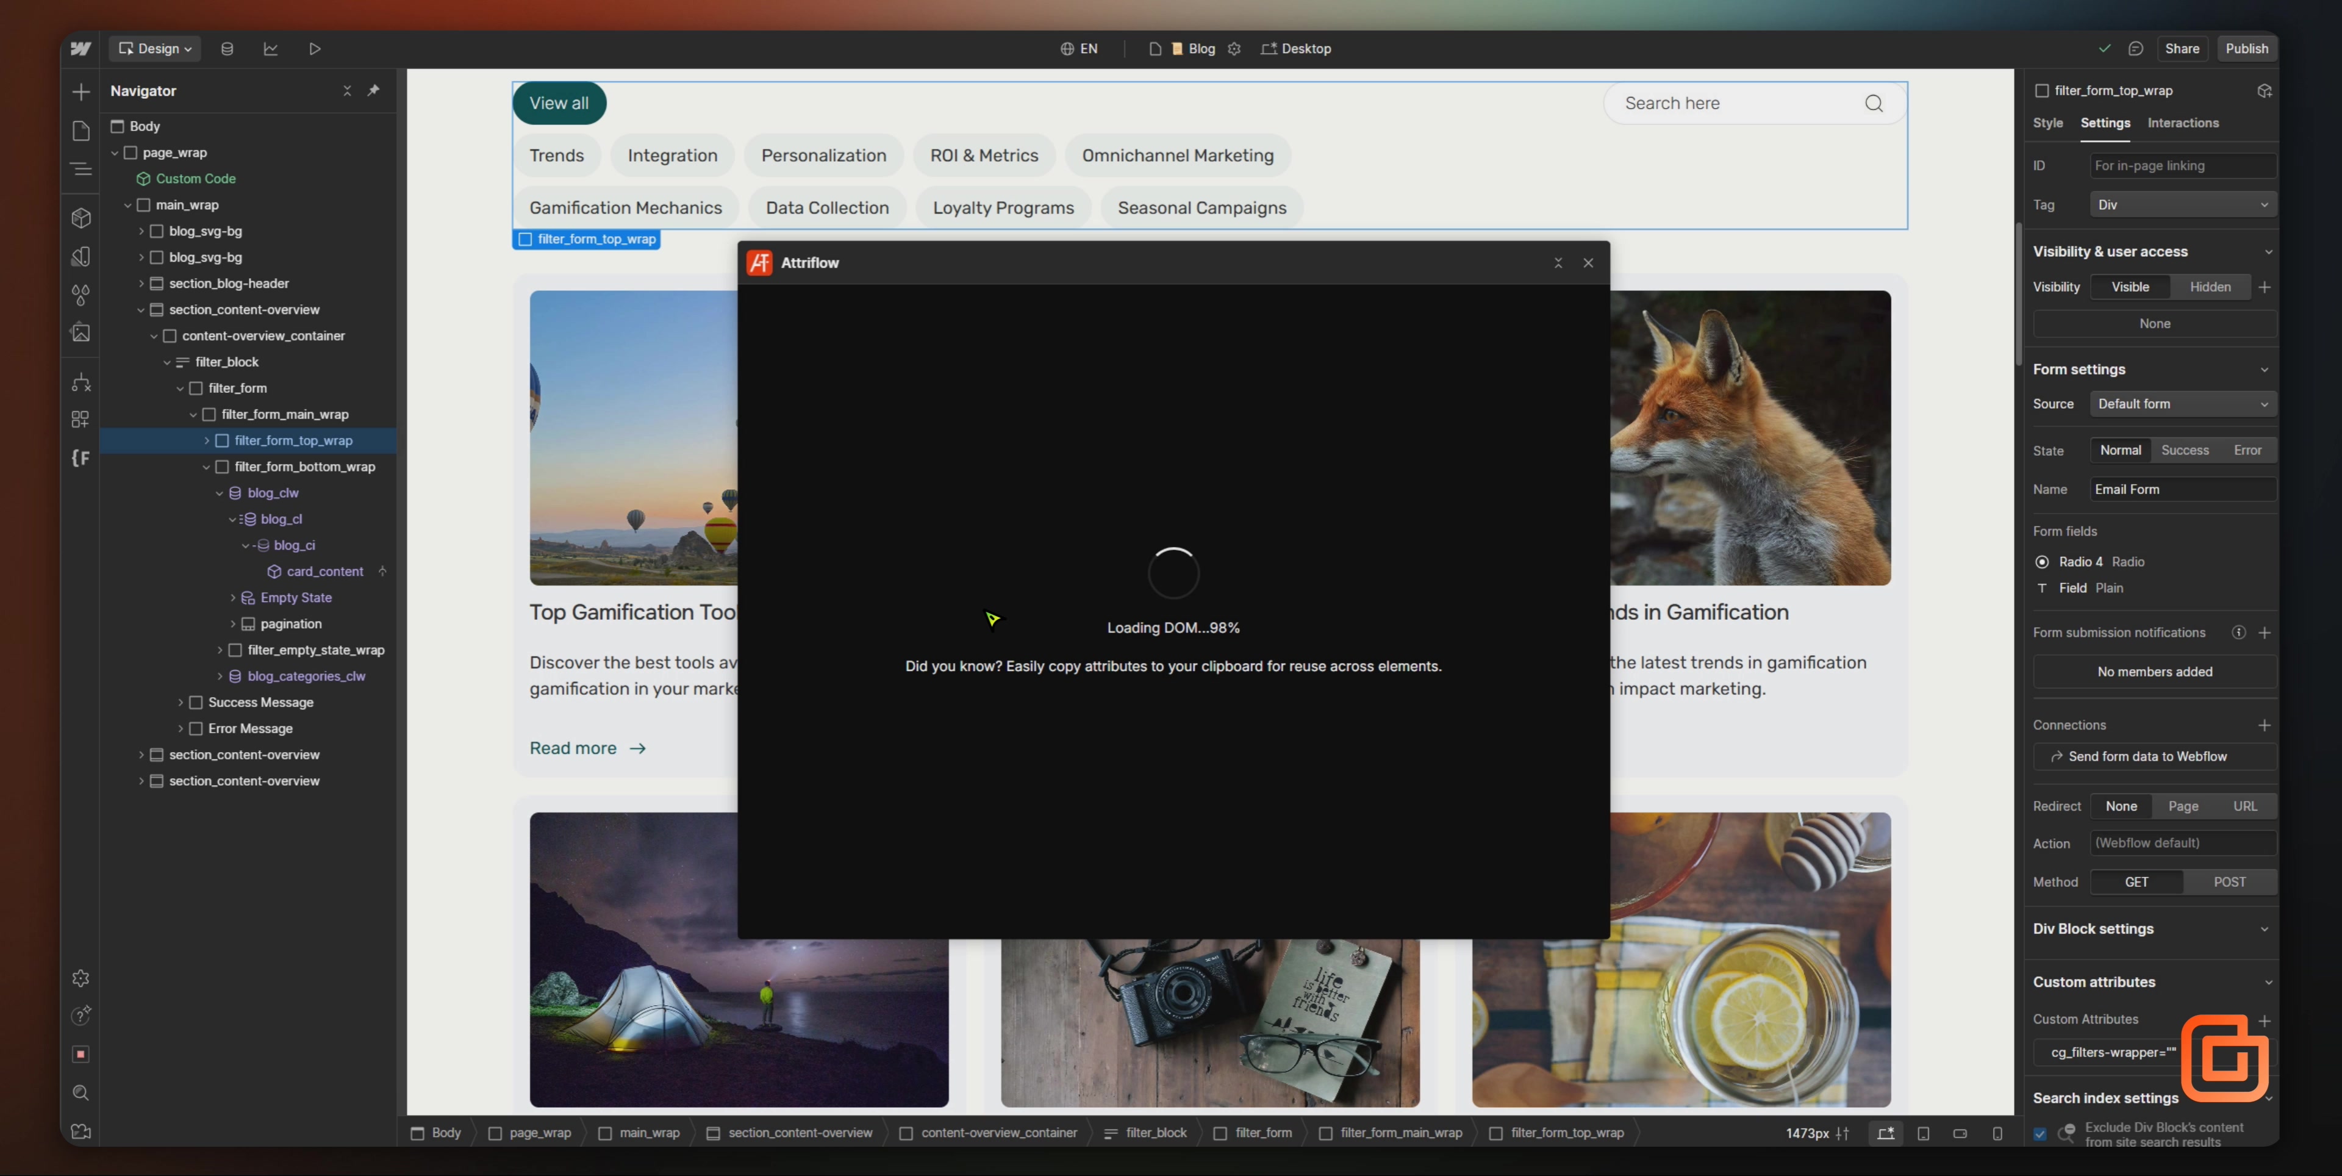The image size is (2342, 1176).
Task: Open the Finsweet {F} extension icon
Action: [81, 457]
